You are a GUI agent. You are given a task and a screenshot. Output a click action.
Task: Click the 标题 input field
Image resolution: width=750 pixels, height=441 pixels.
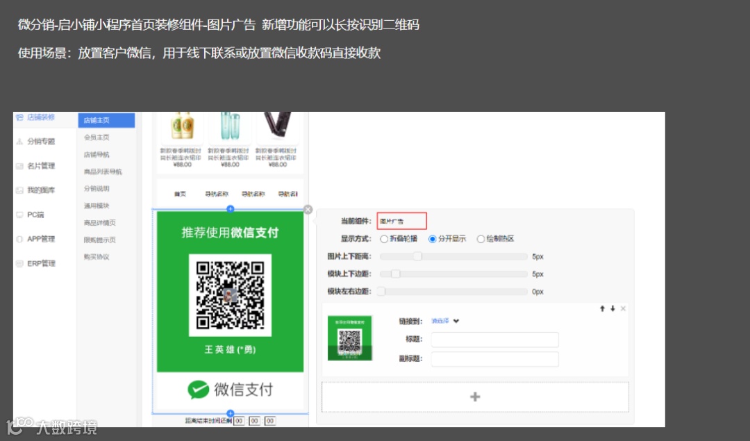click(x=494, y=339)
